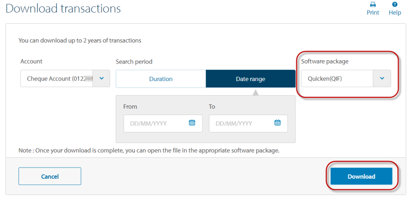This screenshot has height=201, width=412.
Task: Click the Help text link
Action: tap(395, 13)
